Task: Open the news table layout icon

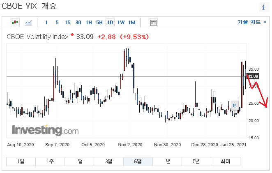Action: pos(153,23)
